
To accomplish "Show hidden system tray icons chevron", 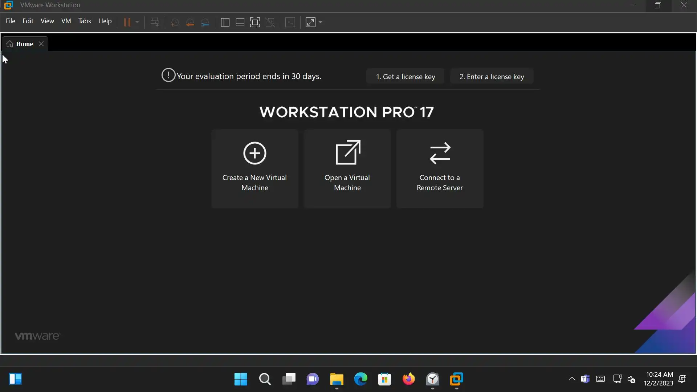I will click(x=572, y=379).
